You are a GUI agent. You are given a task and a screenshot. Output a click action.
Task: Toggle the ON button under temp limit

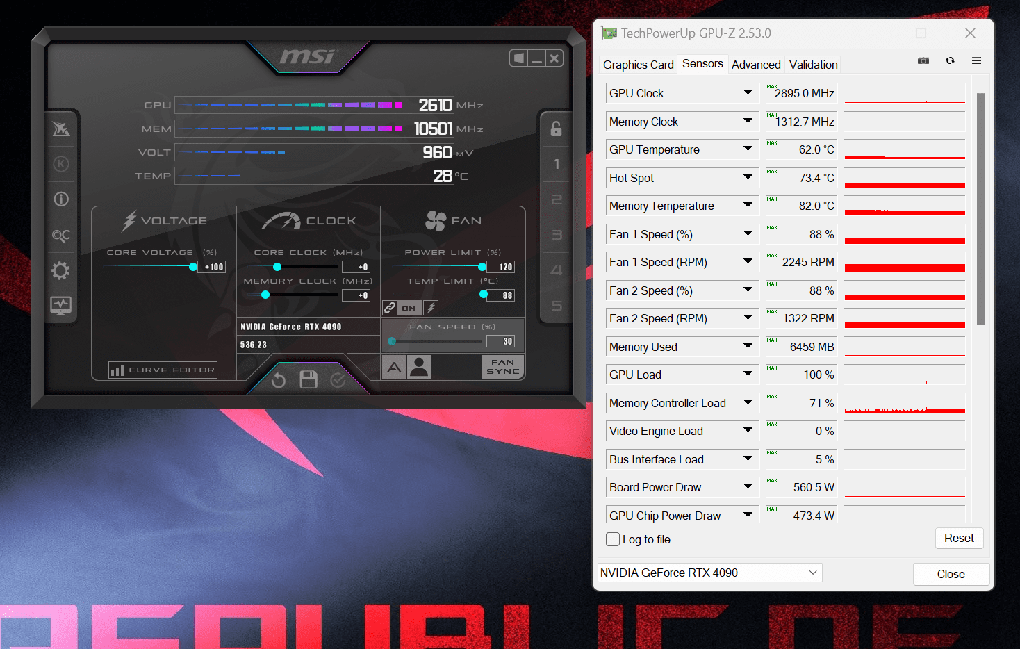[x=409, y=308]
